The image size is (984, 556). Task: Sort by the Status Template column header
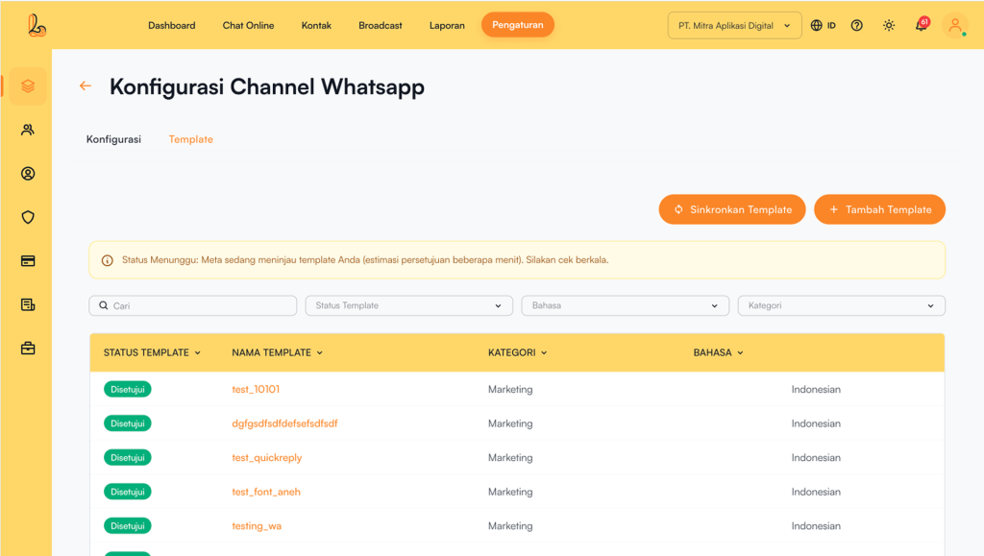(x=152, y=352)
